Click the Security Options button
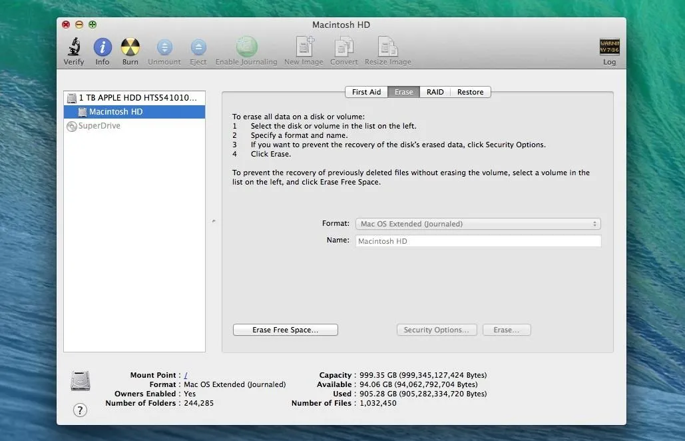This screenshot has height=441, width=685. [x=437, y=330]
